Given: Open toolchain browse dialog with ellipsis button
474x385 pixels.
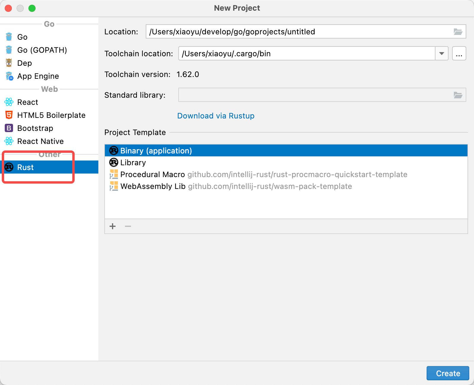Looking at the screenshot, I should click(459, 53).
